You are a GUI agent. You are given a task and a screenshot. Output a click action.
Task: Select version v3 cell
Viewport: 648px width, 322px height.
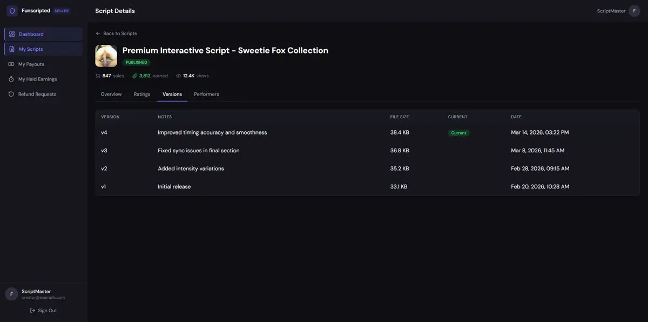pyautogui.click(x=104, y=151)
